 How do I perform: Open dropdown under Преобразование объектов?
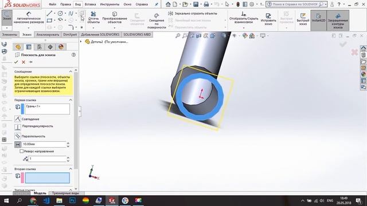[x=115, y=28]
